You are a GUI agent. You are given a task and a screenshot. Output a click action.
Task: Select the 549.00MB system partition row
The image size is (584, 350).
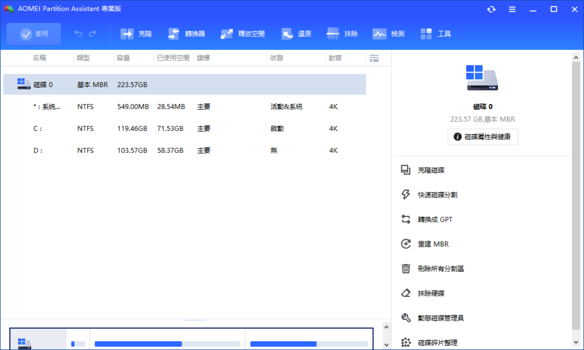tap(184, 107)
